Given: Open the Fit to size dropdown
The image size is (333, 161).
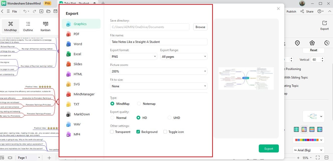Looking at the screenshot, I should pyautogui.click(x=159, y=86).
